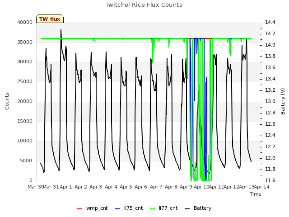Select the li75_cnt legend label

tap(133, 208)
